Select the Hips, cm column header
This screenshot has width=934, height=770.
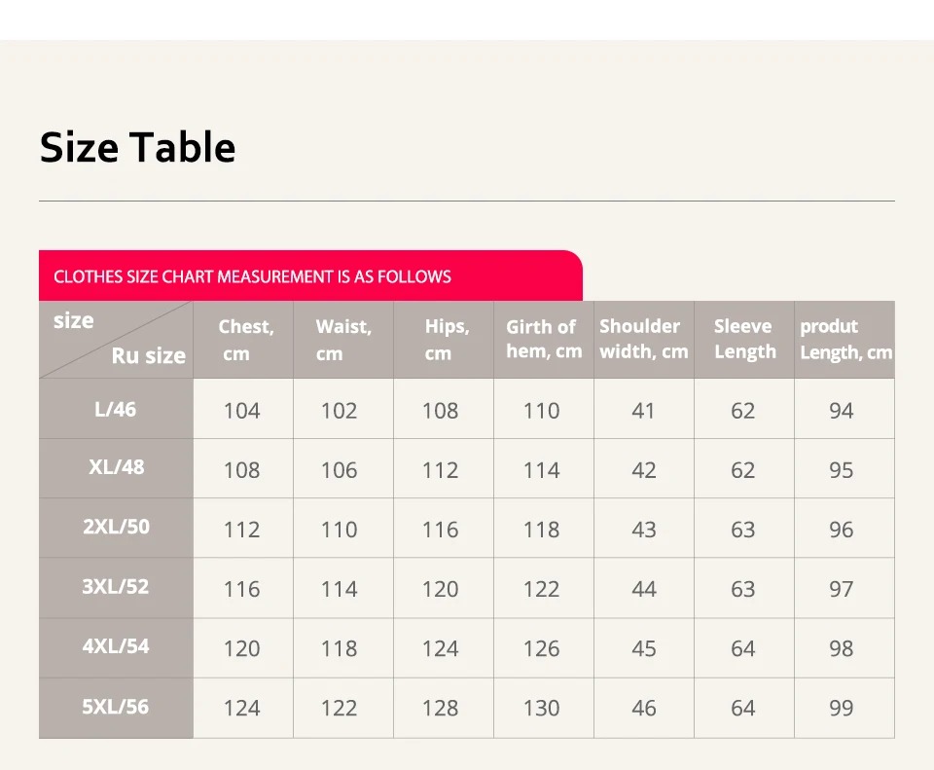(x=444, y=340)
